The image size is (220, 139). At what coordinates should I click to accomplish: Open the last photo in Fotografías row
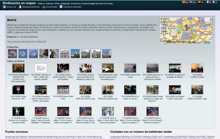[107, 53]
